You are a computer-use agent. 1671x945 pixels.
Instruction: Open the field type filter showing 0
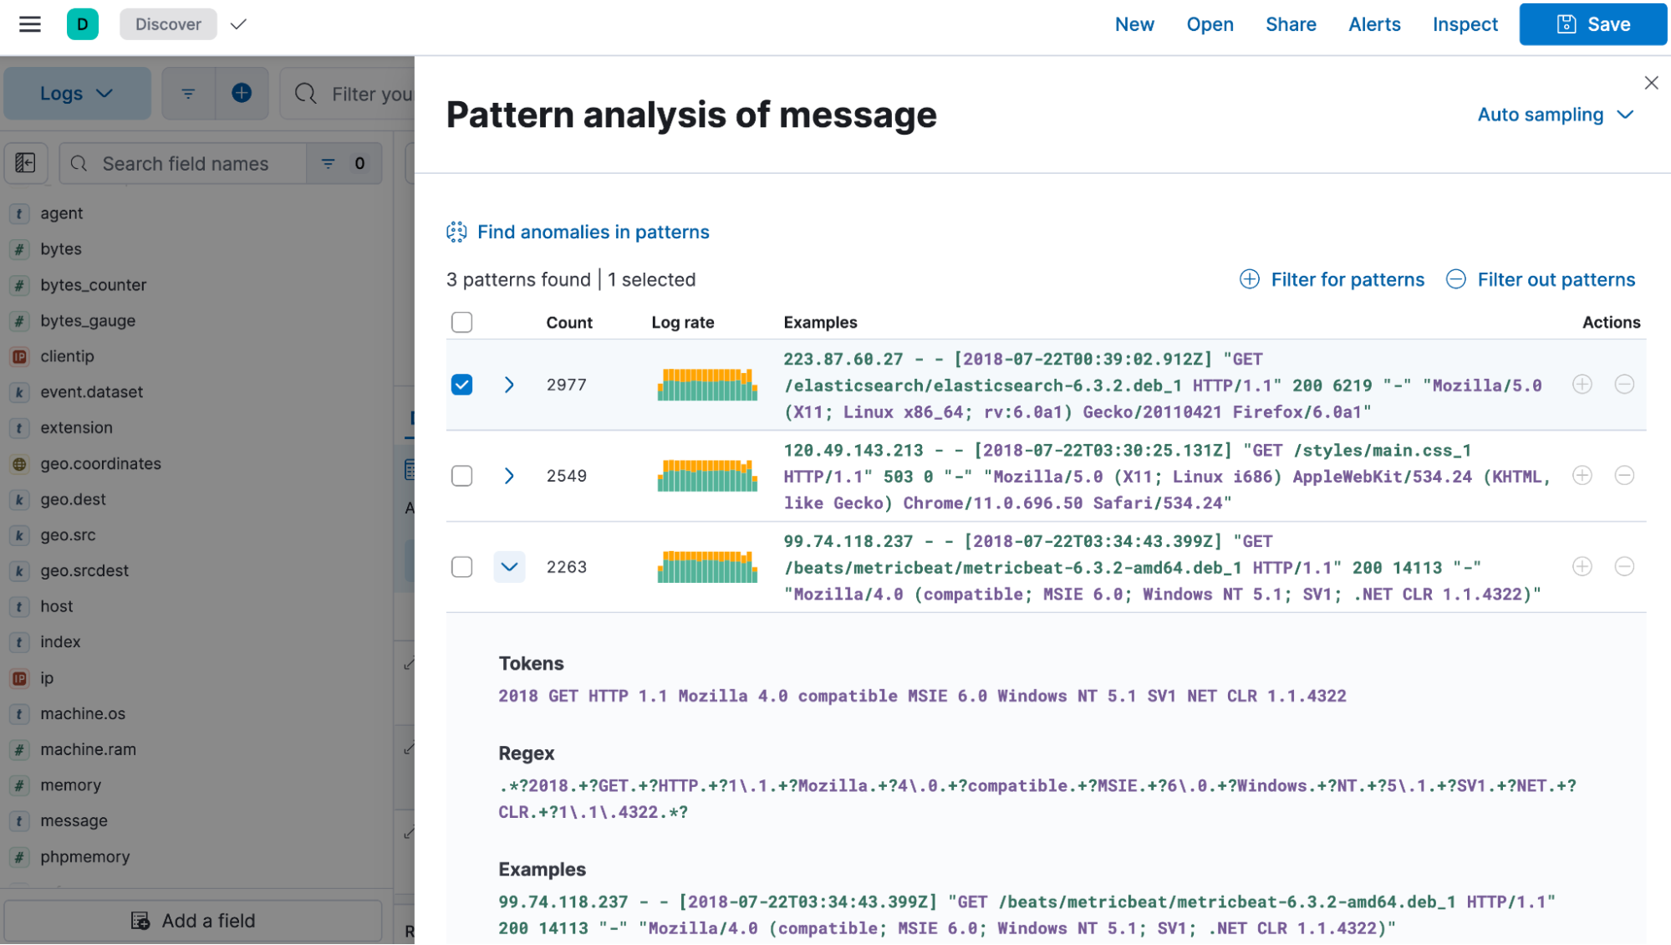tap(344, 163)
